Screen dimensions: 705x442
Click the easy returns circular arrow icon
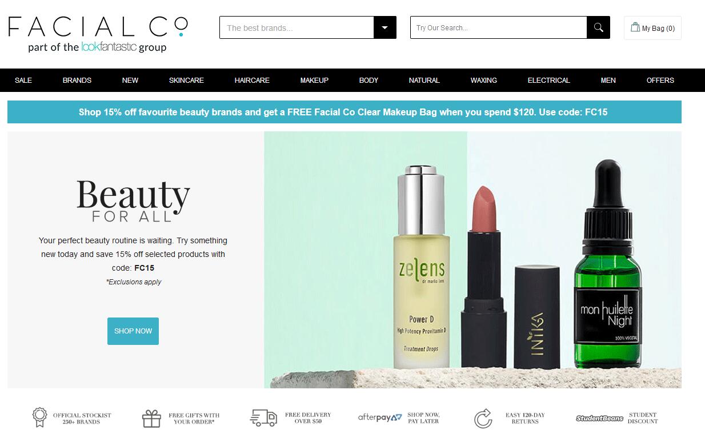coord(483,418)
